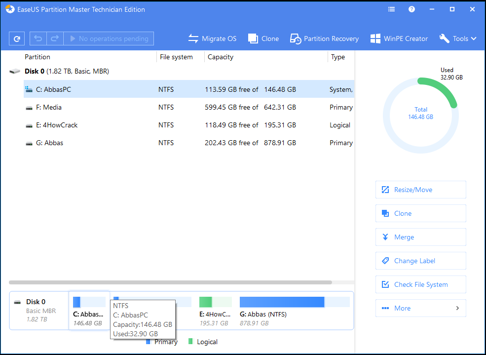Viewport: 486px width, 355px height.
Task: Click the drive icon next to G: Abbas
Action: pos(29,144)
